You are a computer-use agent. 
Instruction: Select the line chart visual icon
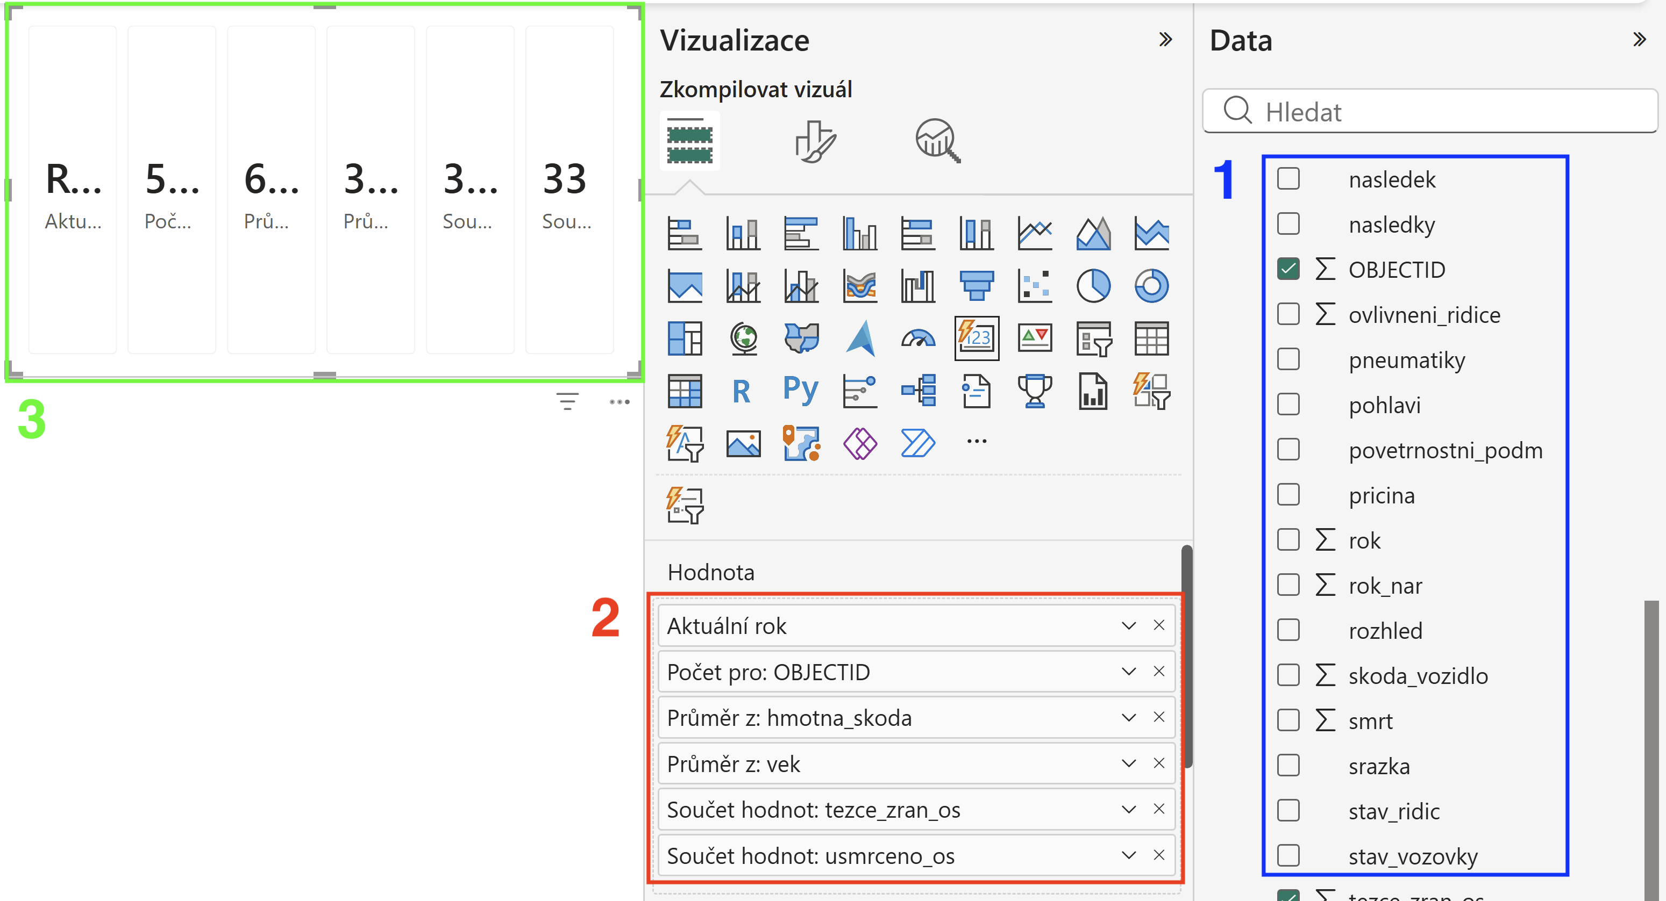[x=1035, y=233]
